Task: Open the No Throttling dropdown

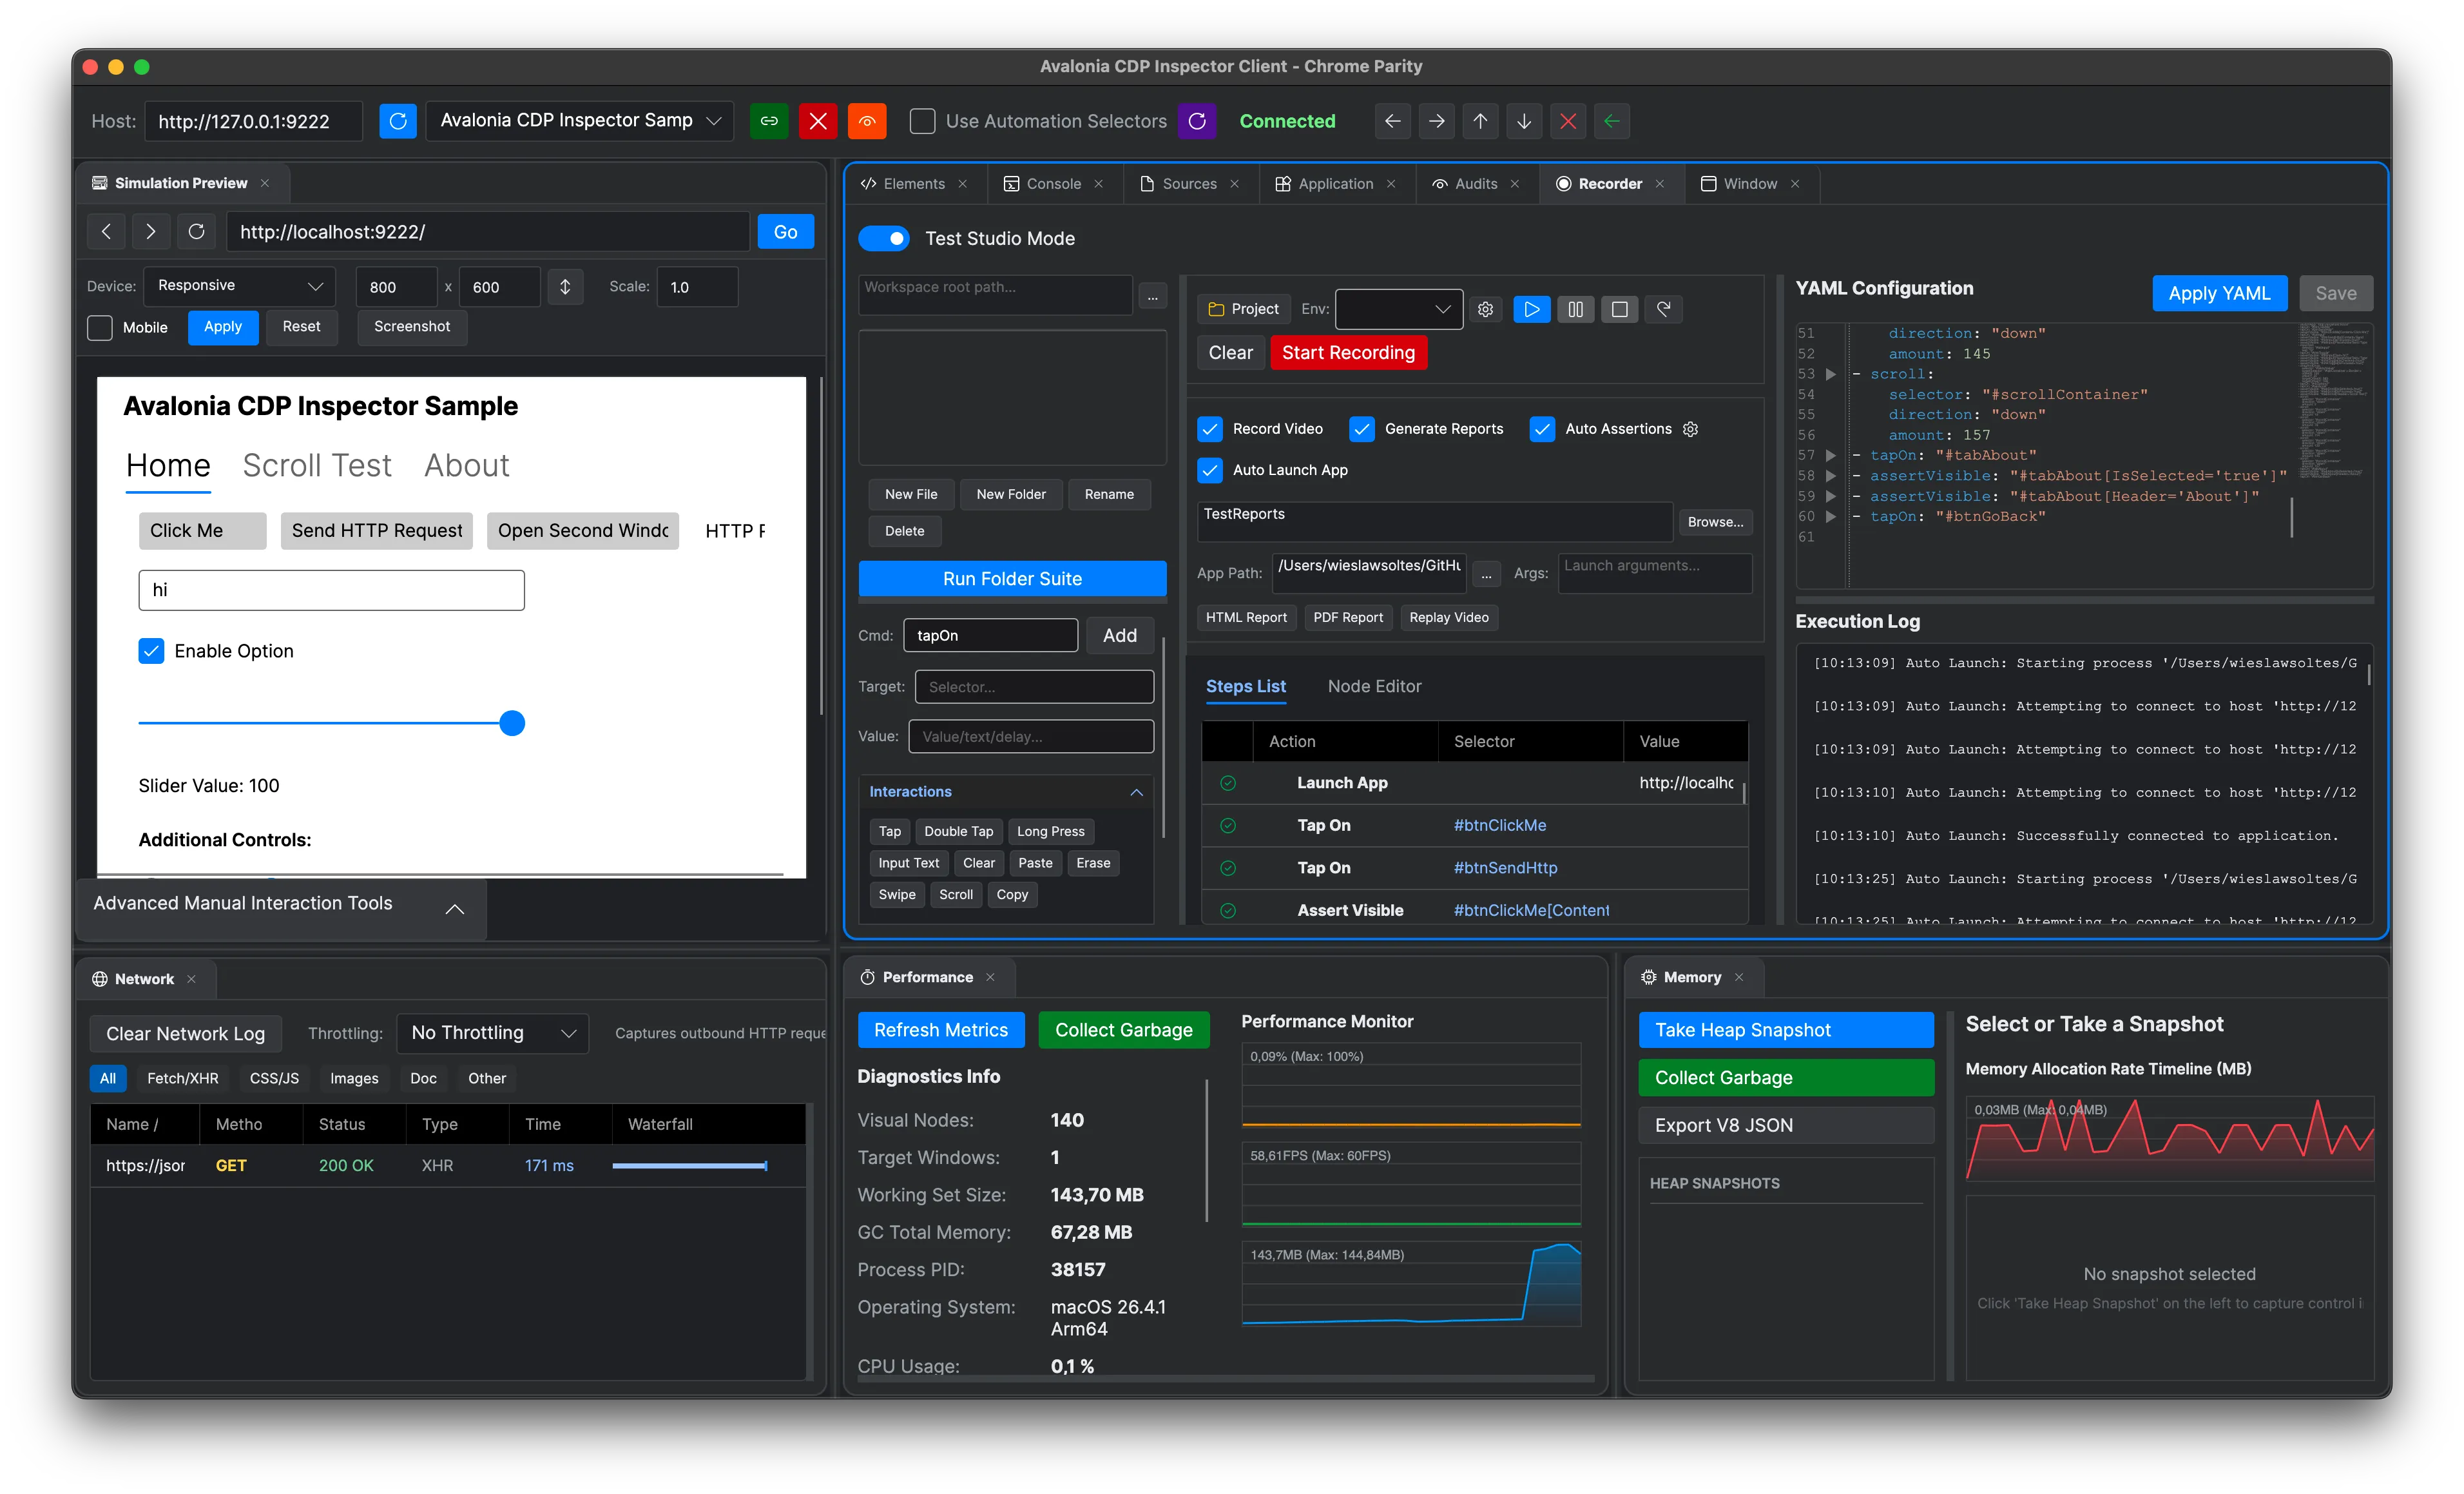Action: coord(493,1033)
